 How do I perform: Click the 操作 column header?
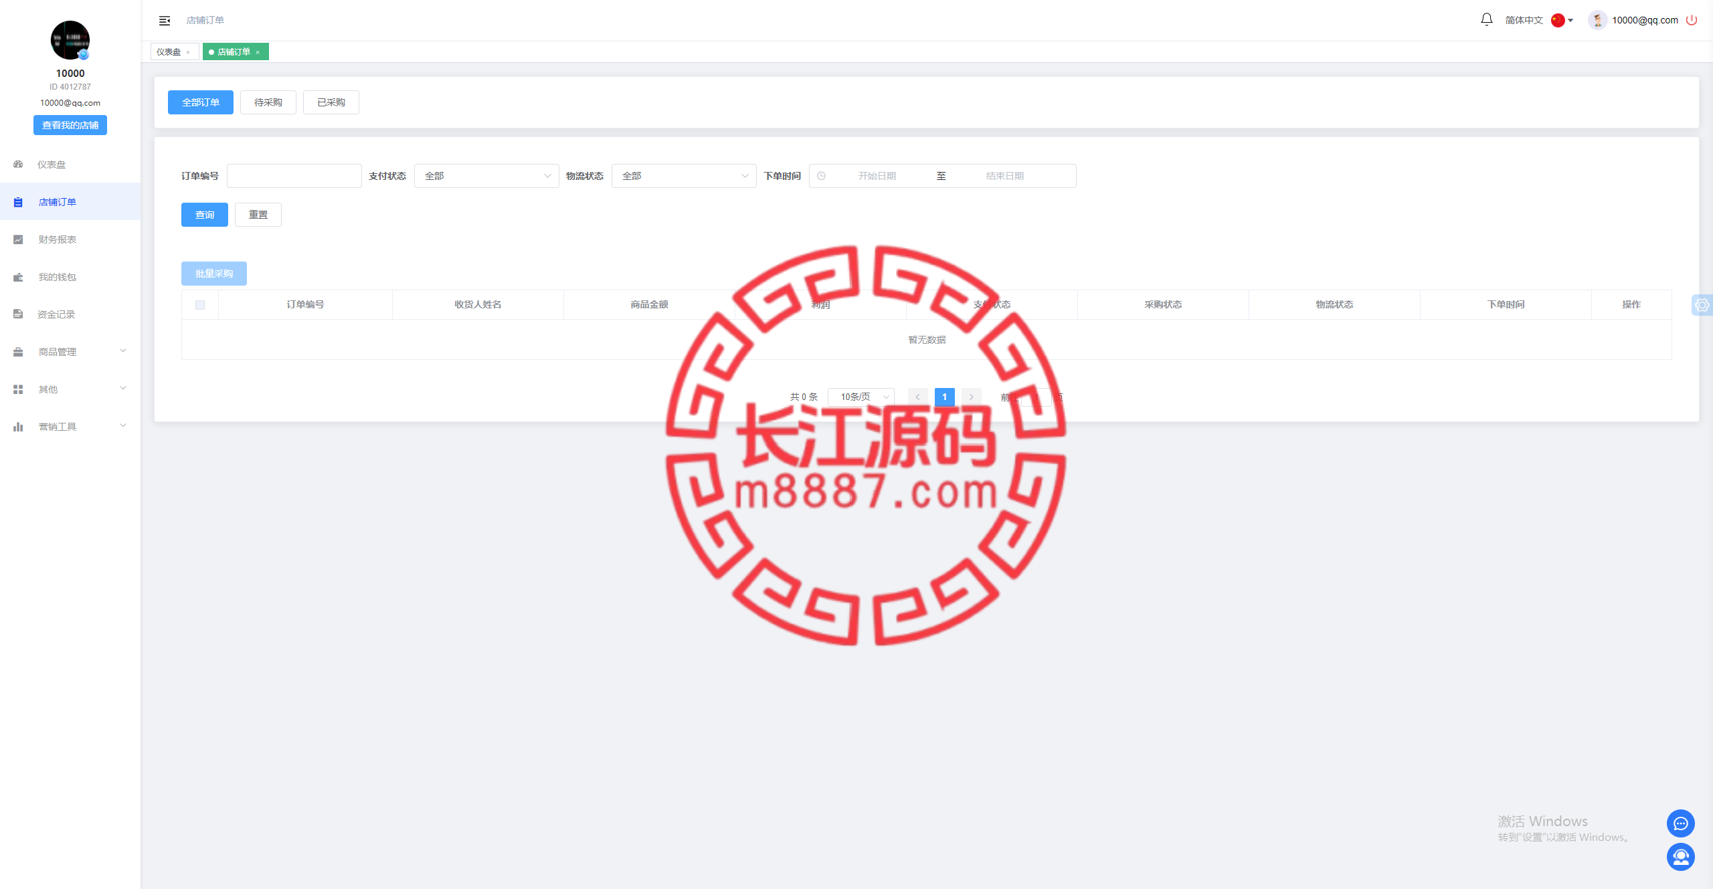pyautogui.click(x=1631, y=304)
